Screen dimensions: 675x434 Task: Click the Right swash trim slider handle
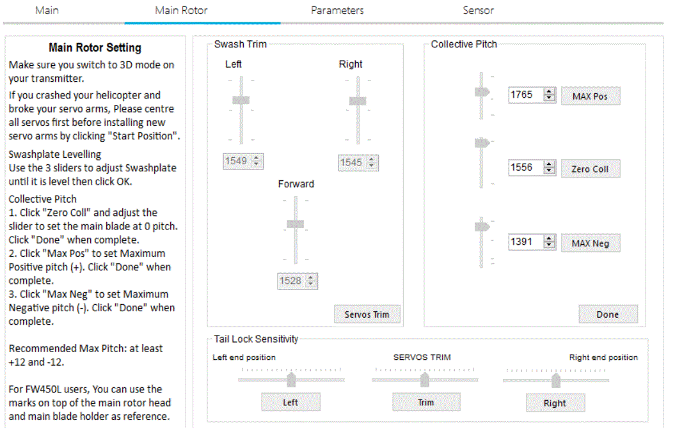coord(358,100)
